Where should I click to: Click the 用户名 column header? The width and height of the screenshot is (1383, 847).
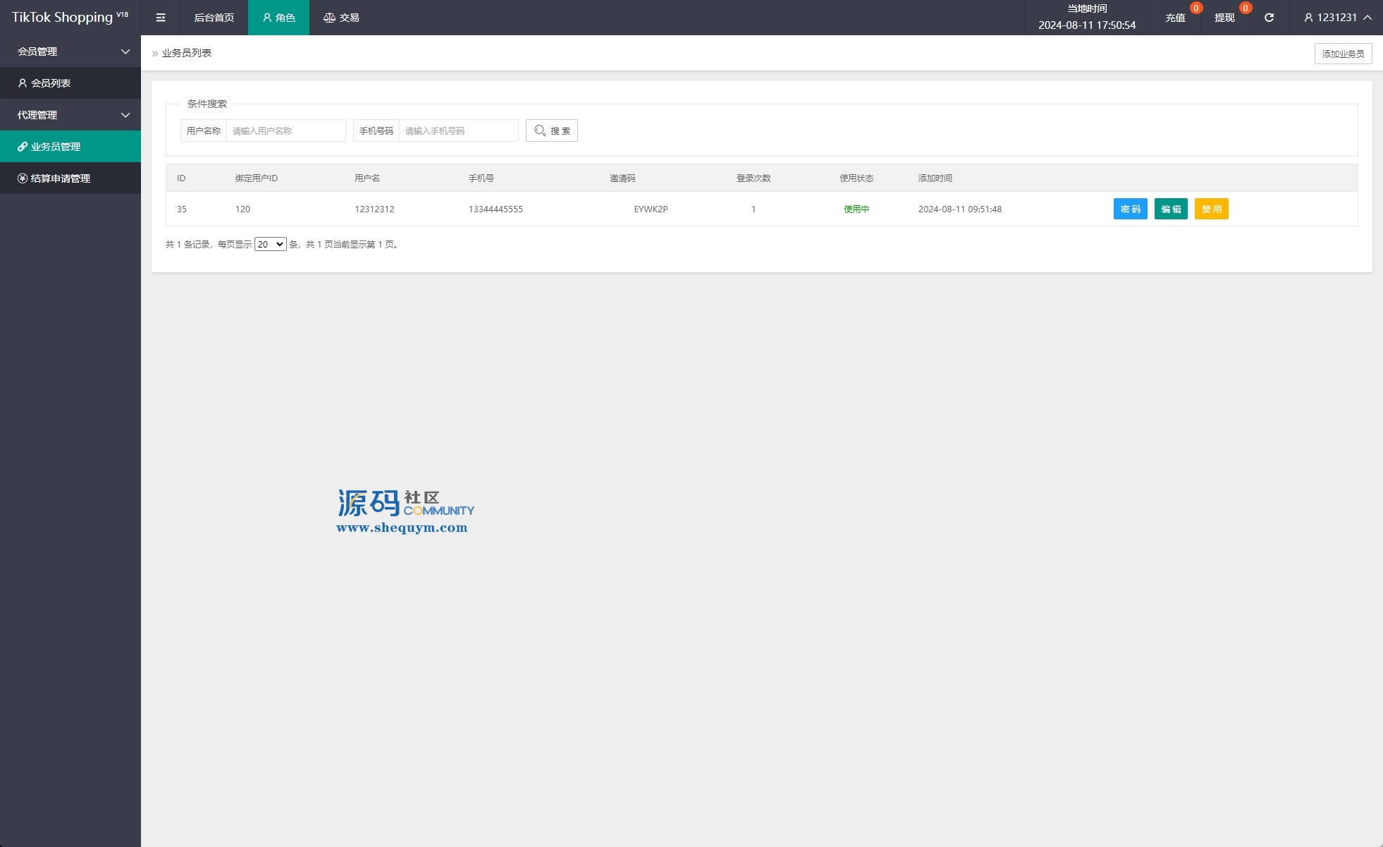click(x=367, y=178)
